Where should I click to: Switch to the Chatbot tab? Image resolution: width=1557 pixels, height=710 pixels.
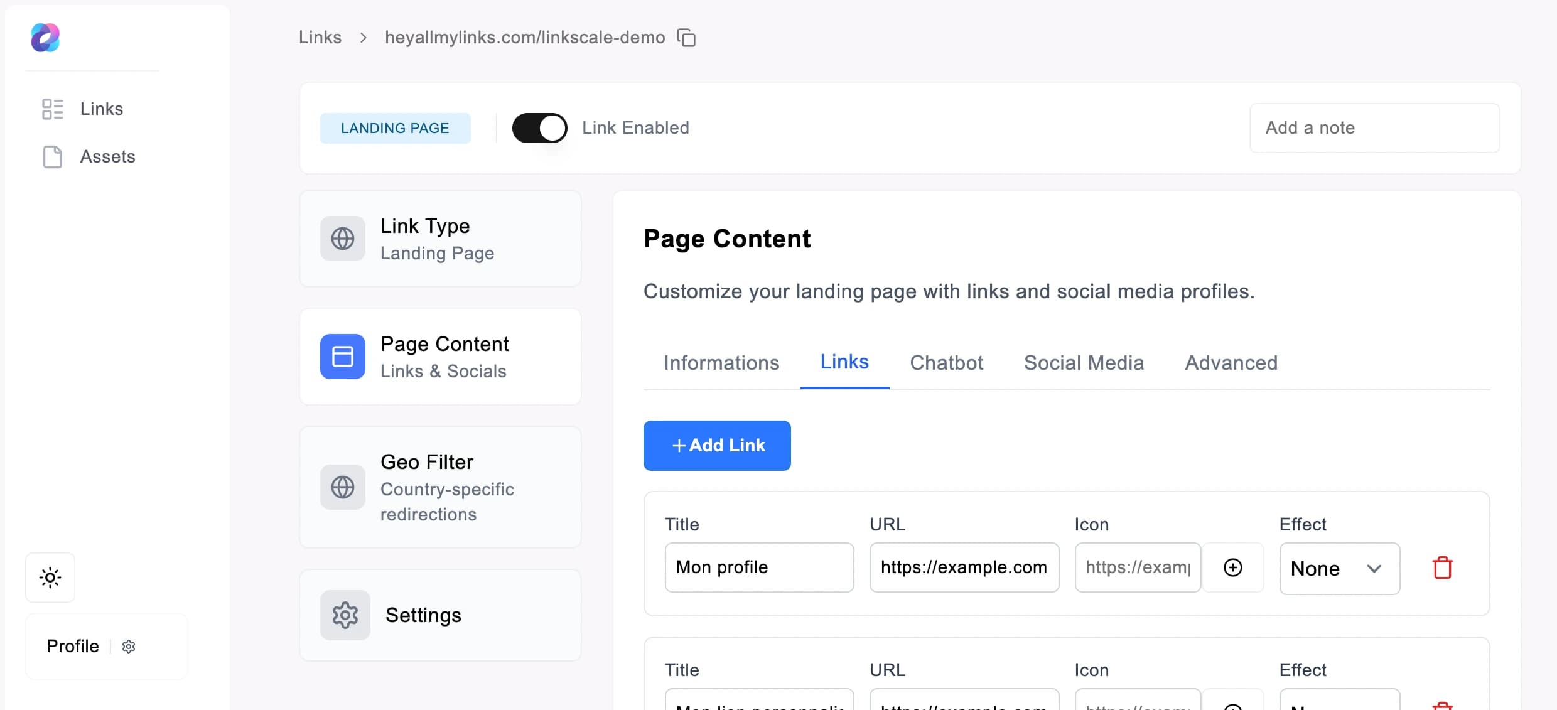947,363
